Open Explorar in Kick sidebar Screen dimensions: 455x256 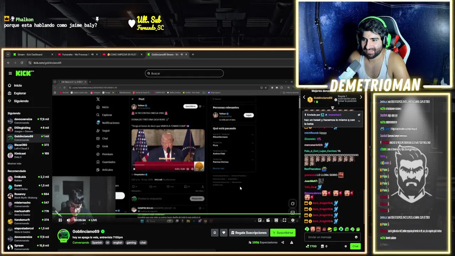pos(17,93)
